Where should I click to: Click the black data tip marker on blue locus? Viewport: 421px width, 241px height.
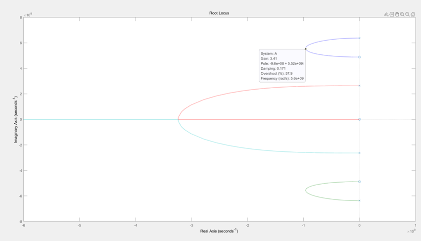(306, 49)
